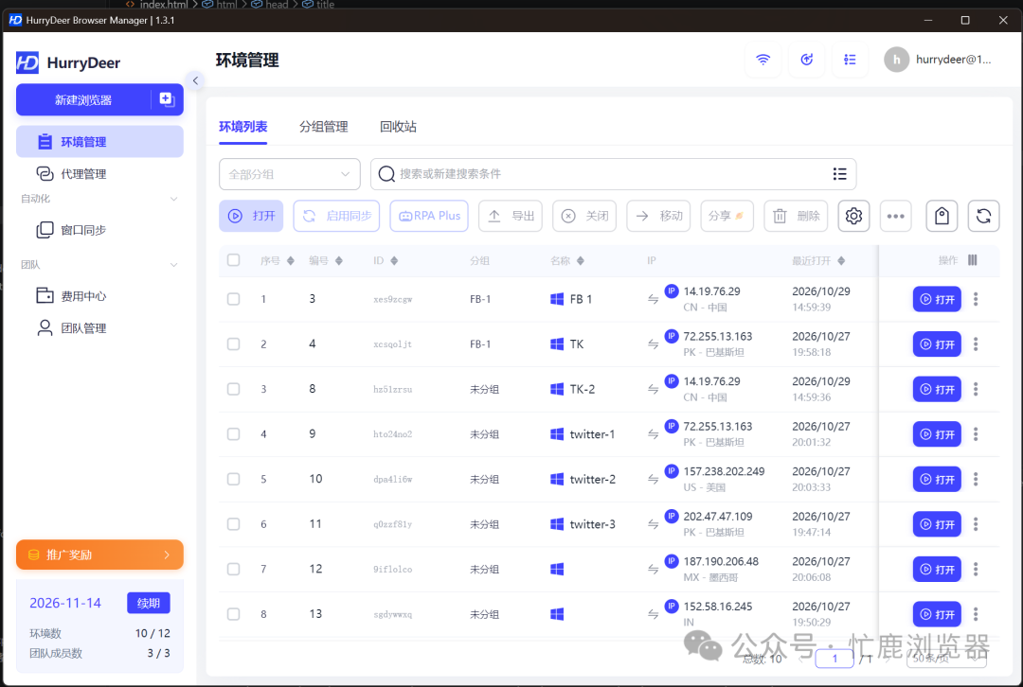Screen dimensions: 1023x687
Task: Toggle the select-all header checkbox
Action: 234,260
